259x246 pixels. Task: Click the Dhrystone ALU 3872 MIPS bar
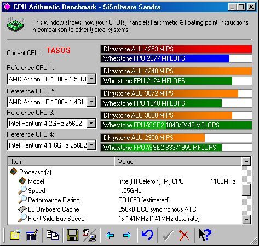click(176, 93)
